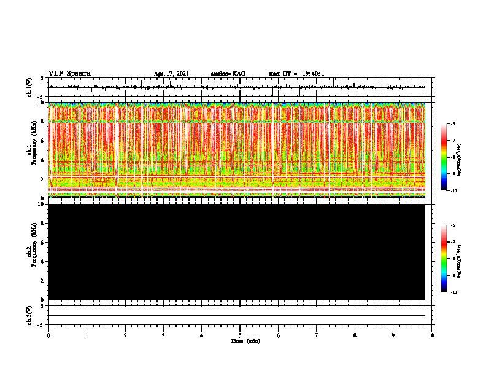The image size is (486, 376).
Task: Click time axis tick label "9"
Action: pos(393,335)
